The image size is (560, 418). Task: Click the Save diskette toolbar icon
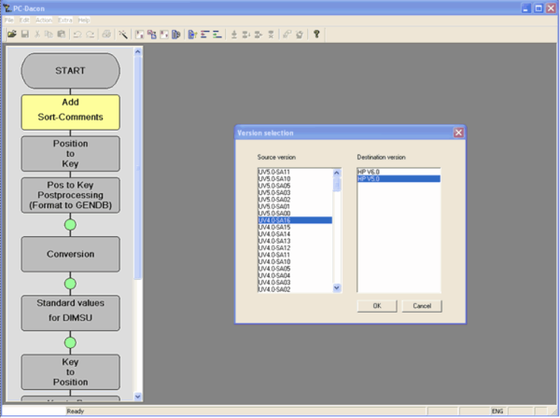click(24, 35)
